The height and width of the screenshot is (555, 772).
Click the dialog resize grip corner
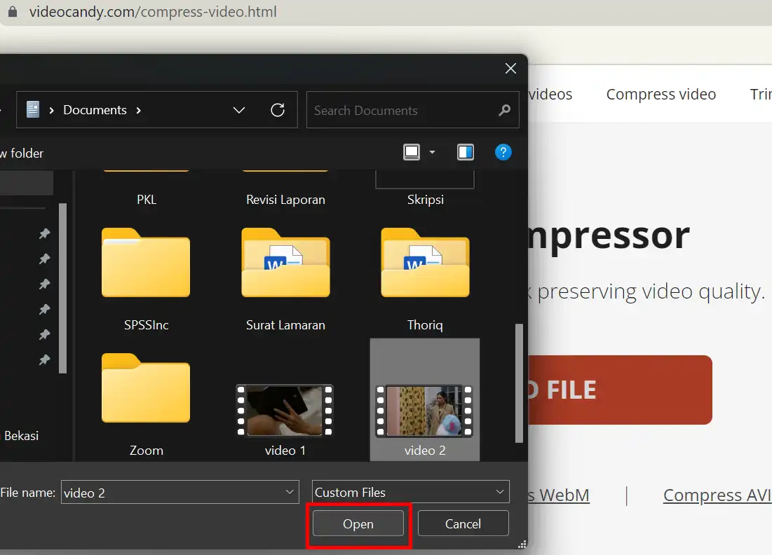[x=522, y=544]
